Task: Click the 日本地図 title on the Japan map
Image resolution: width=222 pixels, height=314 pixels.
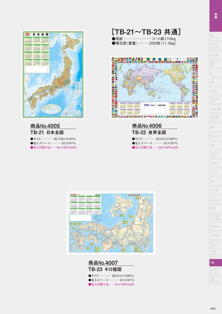Action: pyautogui.click(x=41, y=35)
